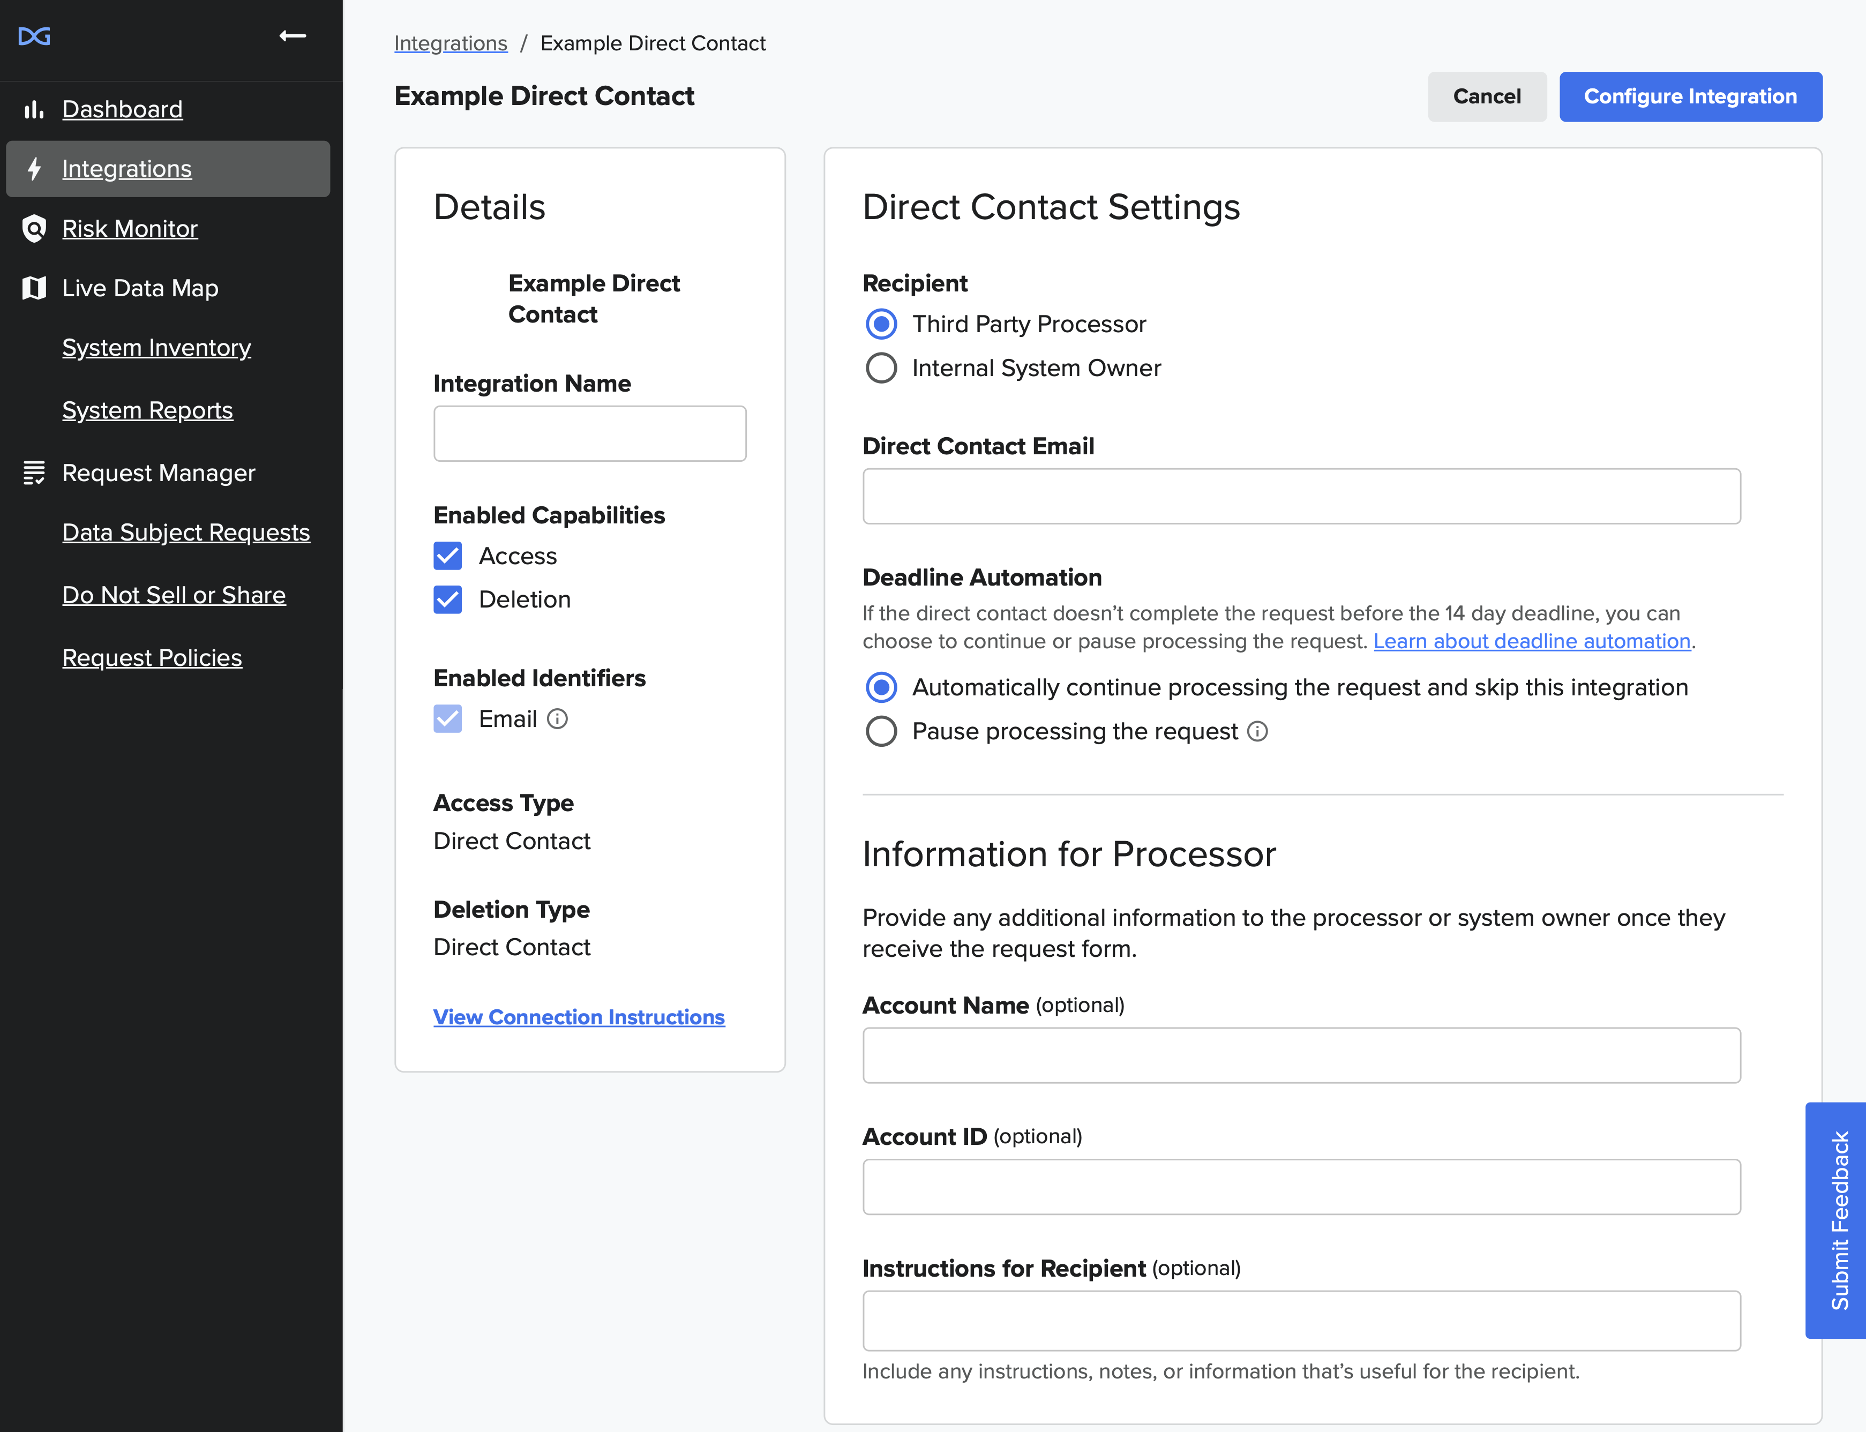The height and width of the screenshot is (1432, 1866).
Task: Click Configure Integration button
Action: pos(1690,96)
